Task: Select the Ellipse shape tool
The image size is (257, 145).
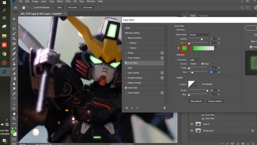Action: [x=14, y=108]
